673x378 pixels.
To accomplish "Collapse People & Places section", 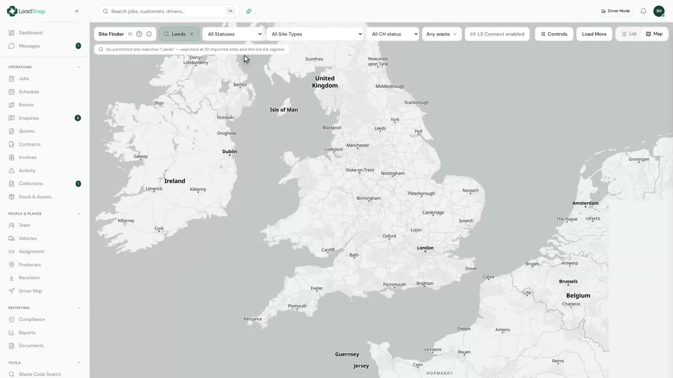I will [79, 214].
